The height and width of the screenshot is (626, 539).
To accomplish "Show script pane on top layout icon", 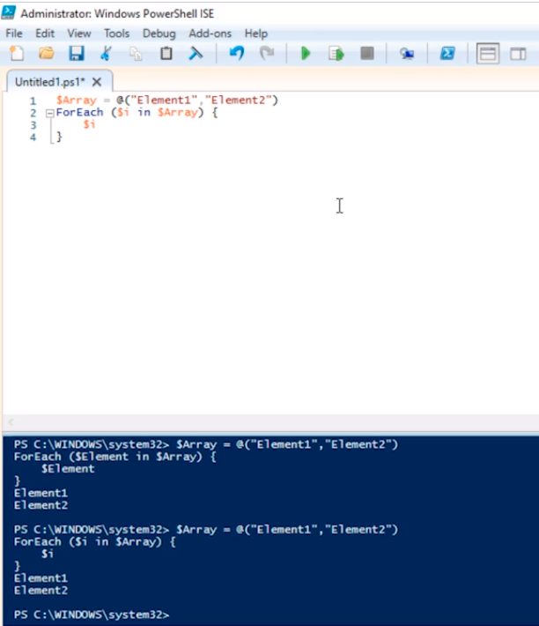I will click(x=488, y=54).
